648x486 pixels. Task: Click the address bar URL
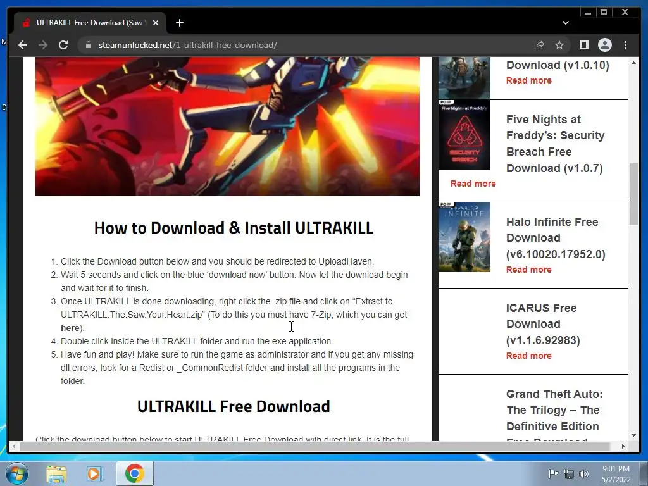pyautogui.click(x=187, y=45)
